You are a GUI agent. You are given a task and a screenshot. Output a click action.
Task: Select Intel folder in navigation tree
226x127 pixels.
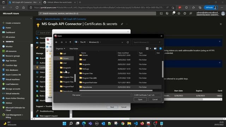pyautogui.click(x=65, y=63)
